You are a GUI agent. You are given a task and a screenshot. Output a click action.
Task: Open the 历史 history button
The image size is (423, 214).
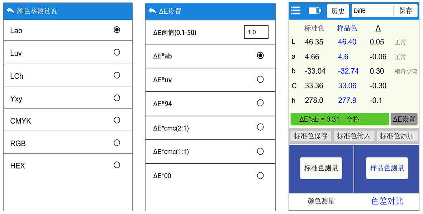(338, 11)
